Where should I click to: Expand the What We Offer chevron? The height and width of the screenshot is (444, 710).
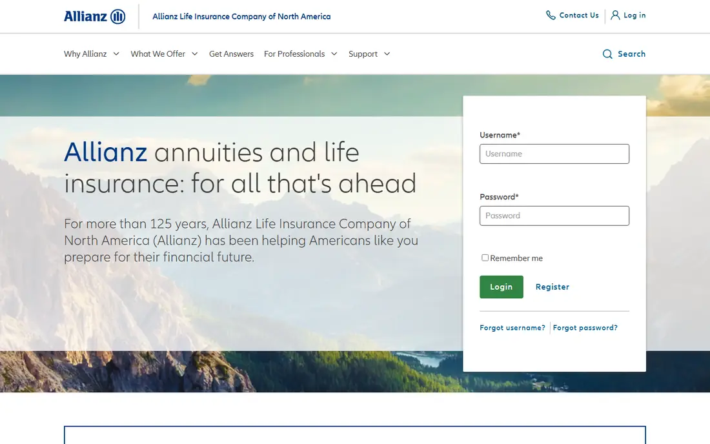click(195, 54)
